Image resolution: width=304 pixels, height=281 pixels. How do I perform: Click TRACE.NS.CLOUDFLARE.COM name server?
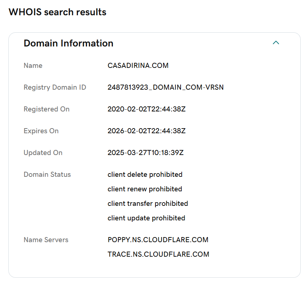click(x=158, y=254)
